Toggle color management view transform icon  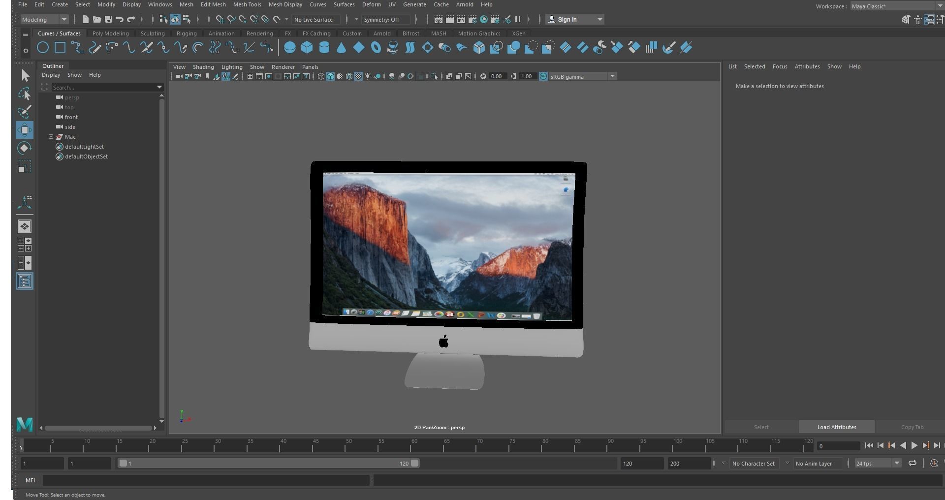pyautogui.click(x=543, y=76)
